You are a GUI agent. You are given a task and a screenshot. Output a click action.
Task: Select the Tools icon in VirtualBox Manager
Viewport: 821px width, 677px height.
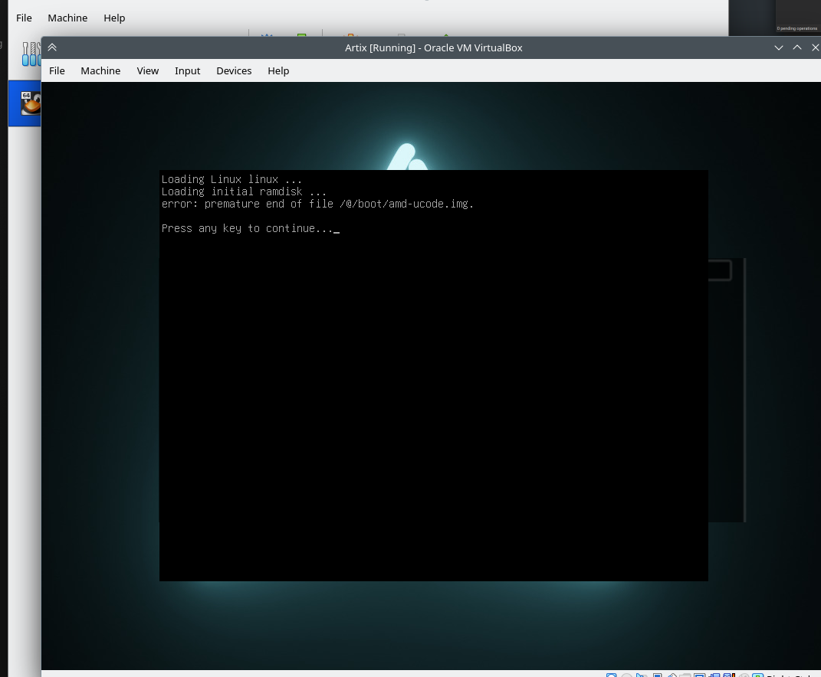point(31,54)
